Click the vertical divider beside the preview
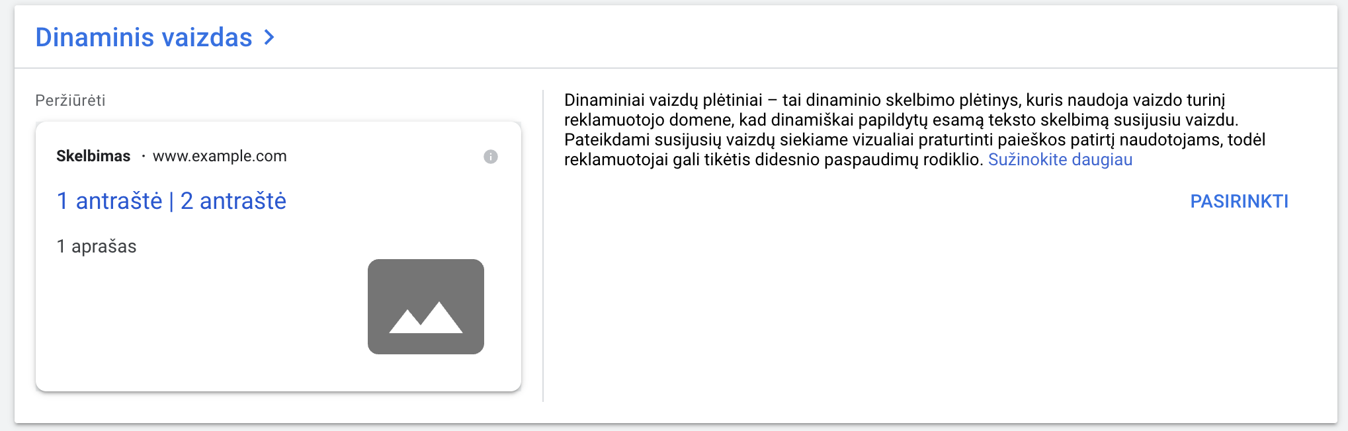This screenshot has height=431, width=1348. point(543,246)
